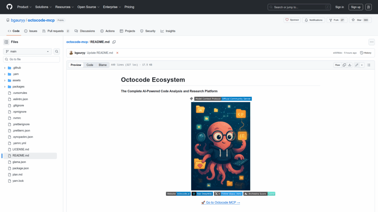The width and height of the screenshot is (378, 212).
Task: Go to the Pricing page
Action: tap(129, 7)
